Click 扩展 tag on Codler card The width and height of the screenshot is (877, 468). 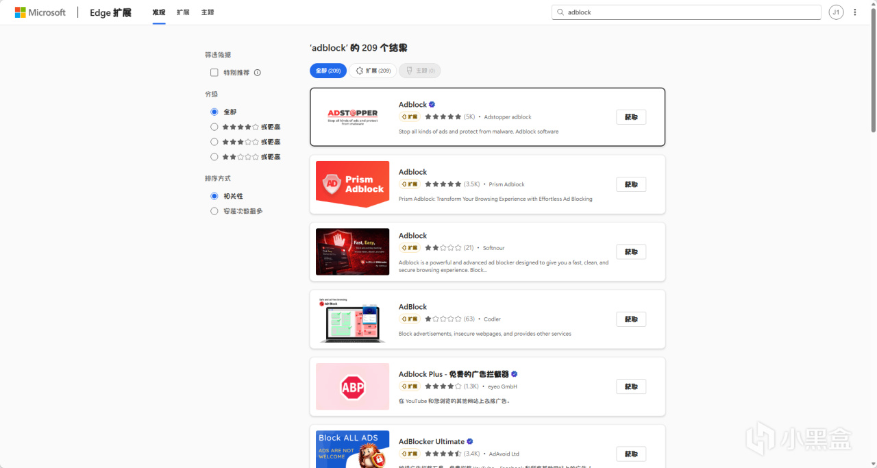[x=410, y=319]
